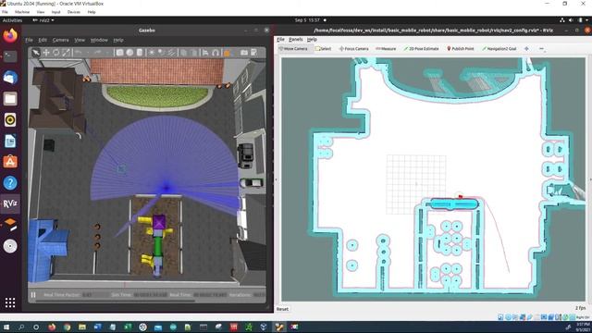Click the Navigation2 Goal tool

pyautogui.click(x=499, y=49)
